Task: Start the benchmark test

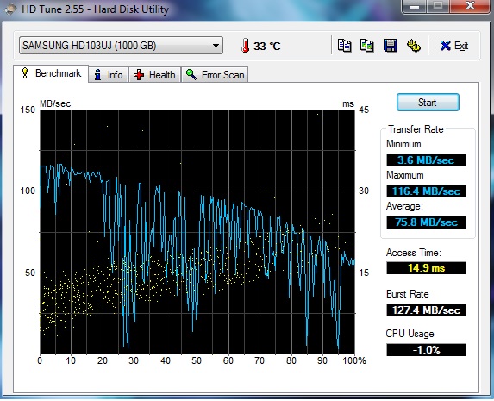Action: point(428,103)
